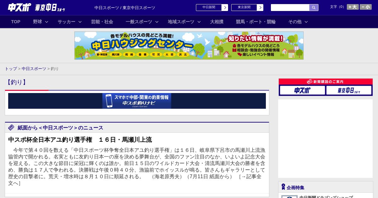Click the 企画特集 thumbnail image
Viewport: 378px width, 198px height.
289,197
